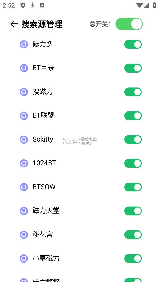Toggle the partially visible 磁力悠悠 switch
The width and height of the screenshot is (159, 282).
click(133, 280)
